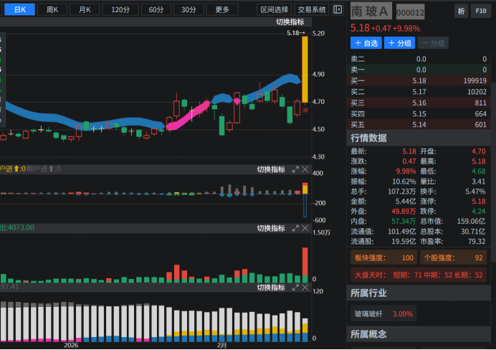496x350 pixels.
Task: Expand the bottom indicator panel
Action: [x=295, y=288]
